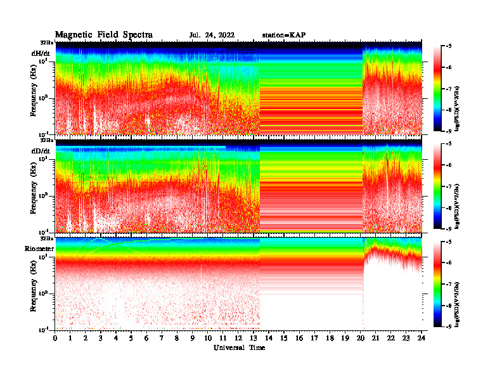The height and width of the screenshot is (388, 502).
Task: Click the 'Riometer' panel label
Action: click(x=39, y=249)
